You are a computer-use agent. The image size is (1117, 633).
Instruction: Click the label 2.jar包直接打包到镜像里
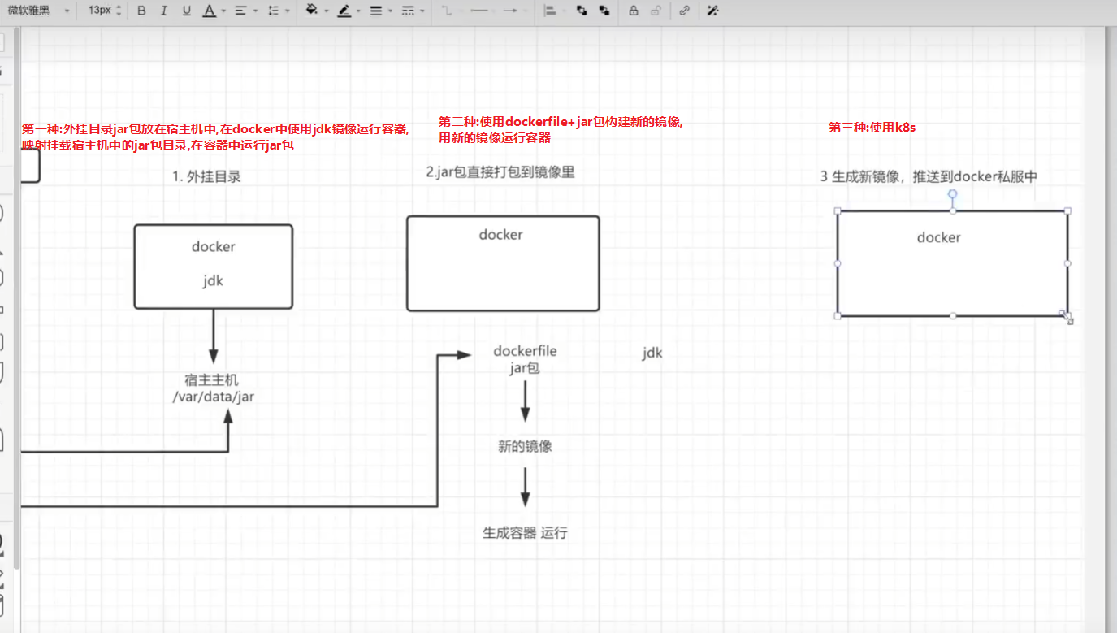(500, 172)
